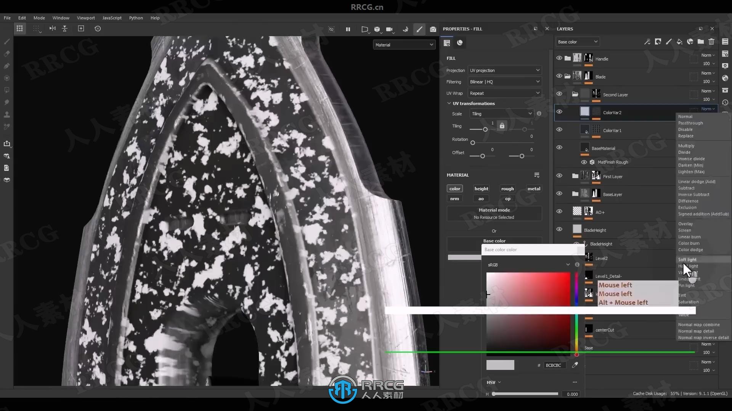732x411 pixels.
Task: Click the 3D cube view icon
Action: click(377, 29)
